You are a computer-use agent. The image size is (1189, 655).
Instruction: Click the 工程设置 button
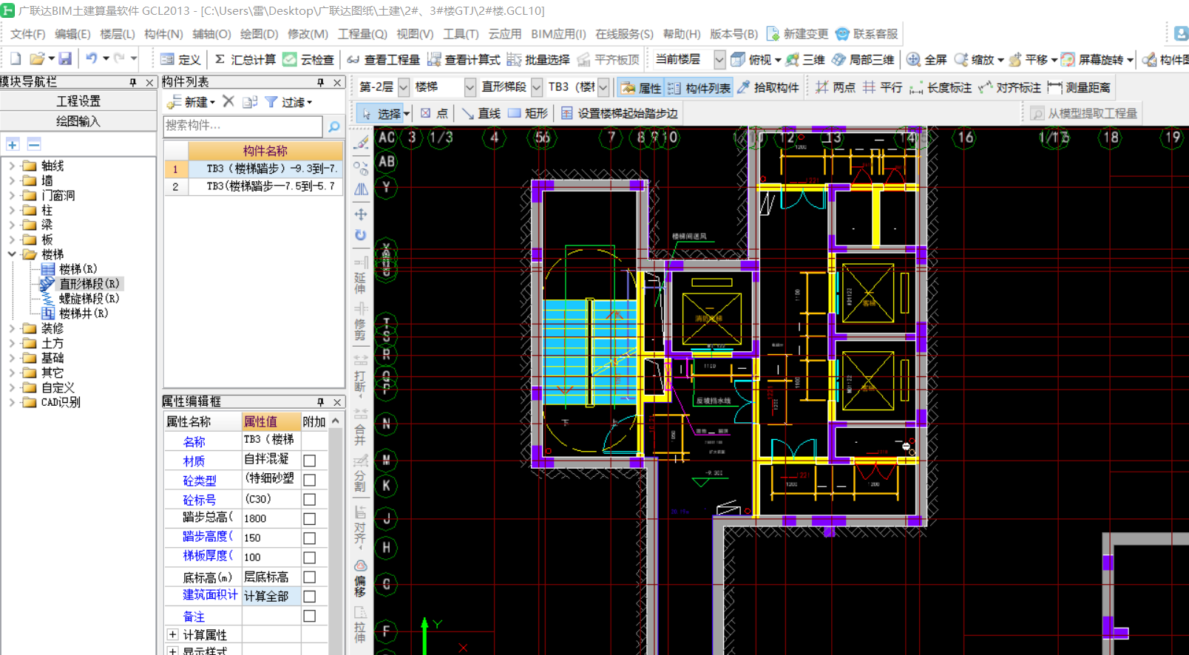[78, 101]
